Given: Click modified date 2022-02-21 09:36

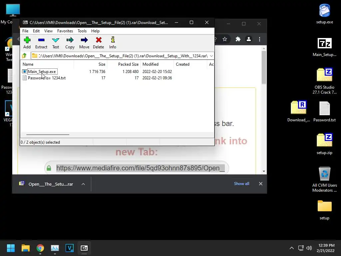Looking at the screenshot, I should [x=157, y=78].
